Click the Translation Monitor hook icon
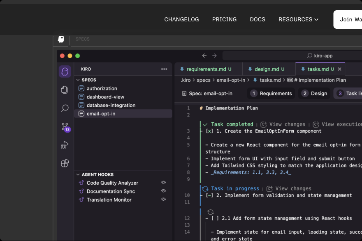The height and width of the screenshot is (241, 362). click(81, 200)
